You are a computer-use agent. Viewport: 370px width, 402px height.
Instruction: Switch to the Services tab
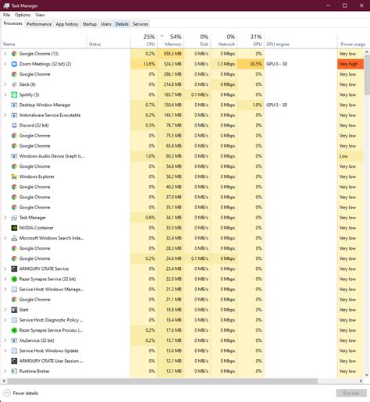click(141, 24)
